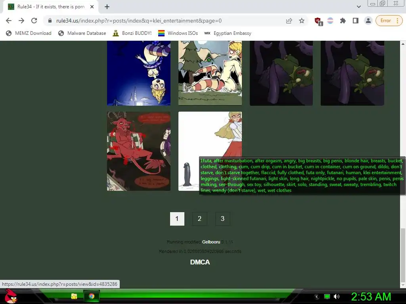406x304 pixels.
Task: Open the striped flag extension icon
Action: 330,21
